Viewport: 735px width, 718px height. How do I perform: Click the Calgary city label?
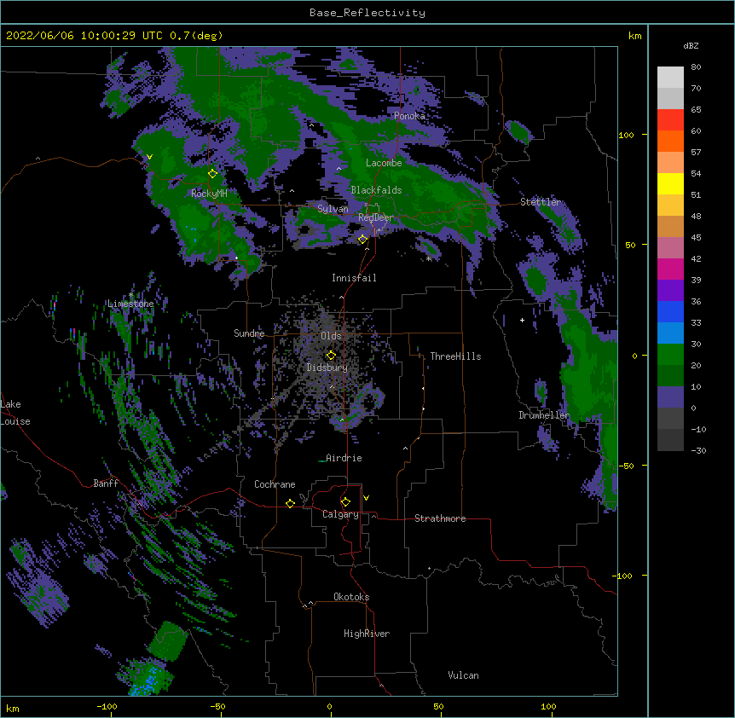[340, 514]
